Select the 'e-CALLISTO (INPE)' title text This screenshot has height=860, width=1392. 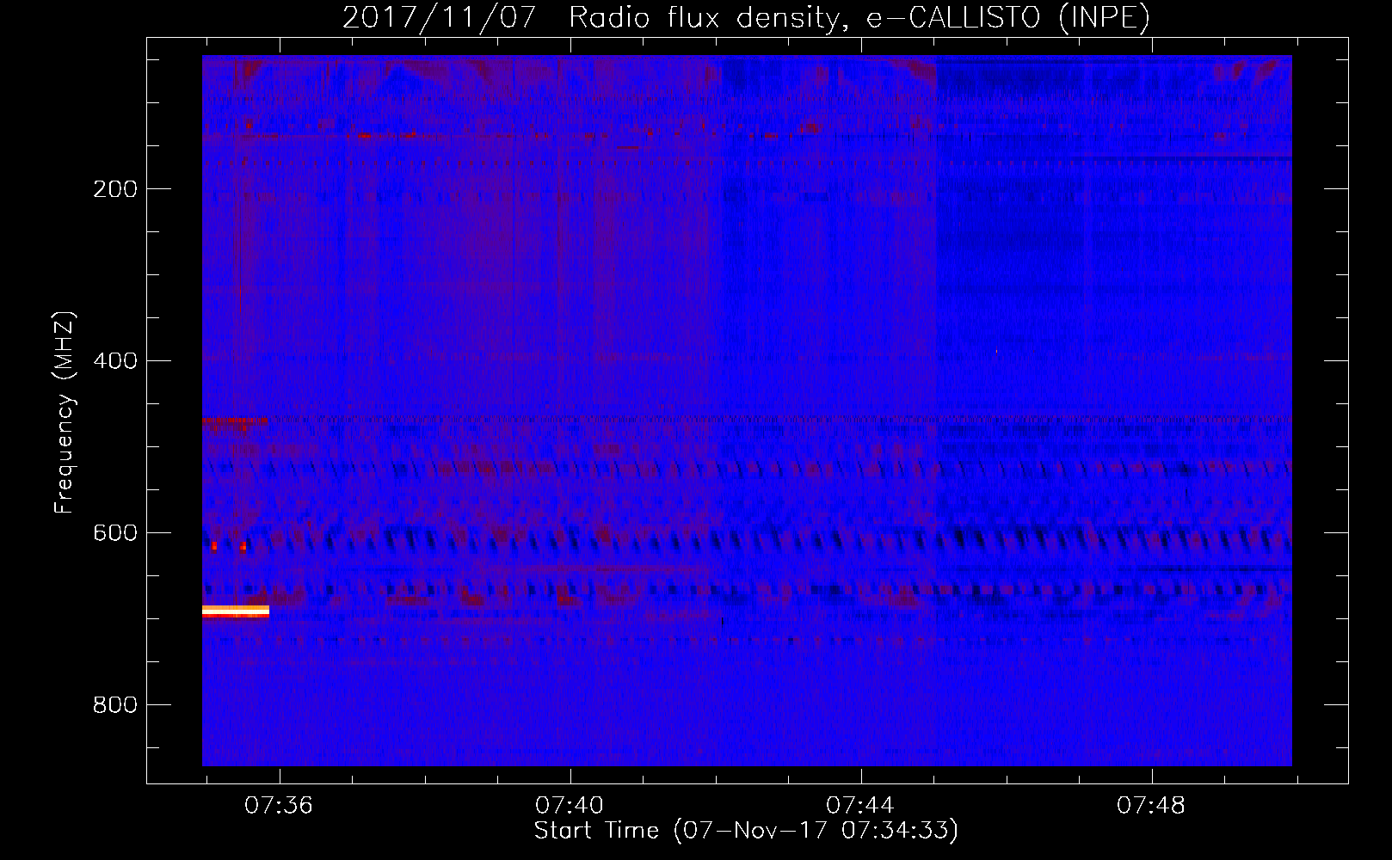tap(1008, 18)
